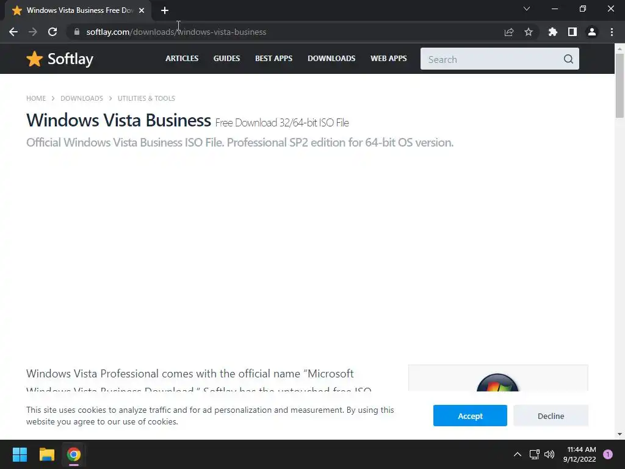Viewport: 625px width, 469px height.
Task: Open the extensions puzzle icon
Action: click(552, 32)
